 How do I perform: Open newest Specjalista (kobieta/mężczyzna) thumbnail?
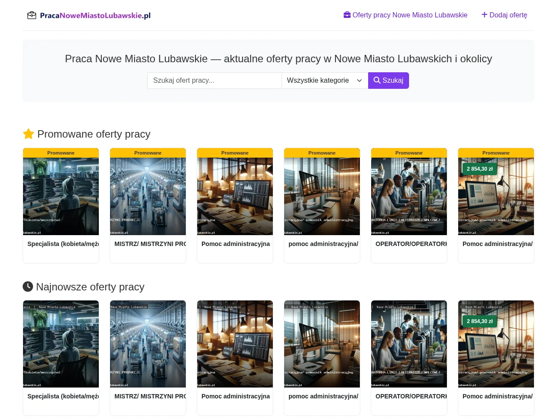61,344
